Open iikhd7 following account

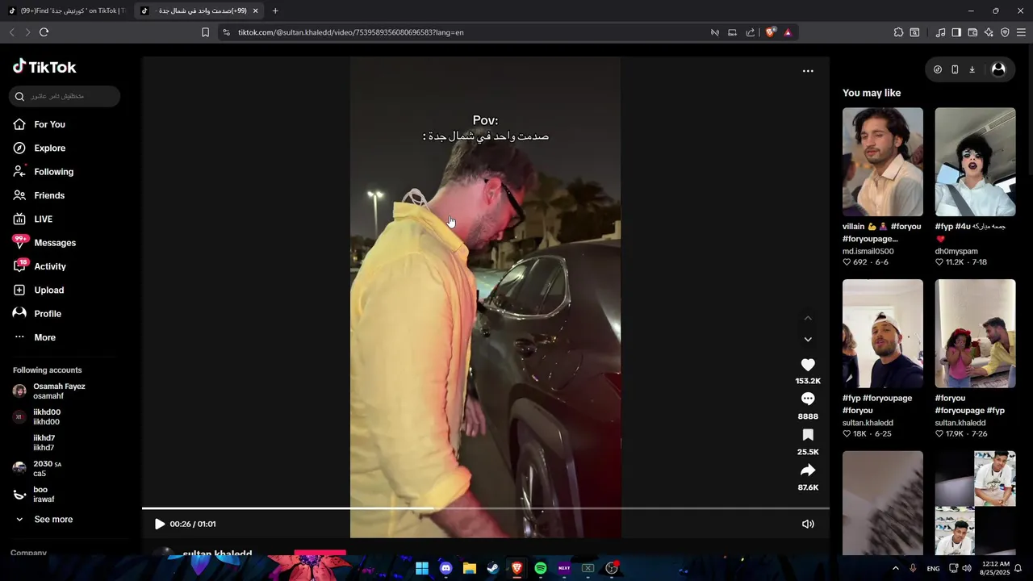(44, 443)
